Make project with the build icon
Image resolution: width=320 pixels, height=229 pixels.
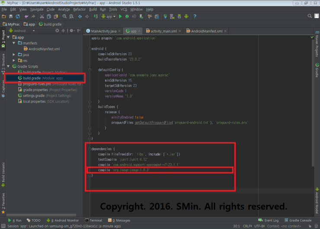tap(96, 16)
